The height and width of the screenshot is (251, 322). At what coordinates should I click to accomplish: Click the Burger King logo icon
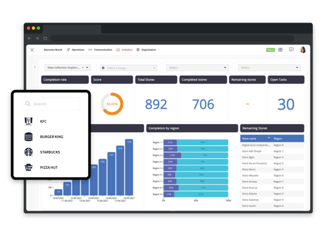28,137
